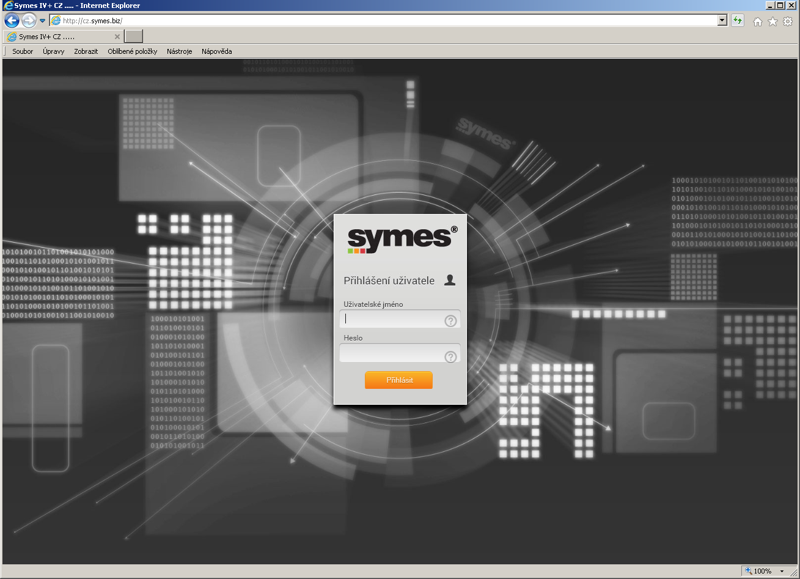This screenshot has width=800, height=579.
Task: Click the green Refresh page icon
Action: click(x=738, y=21)
